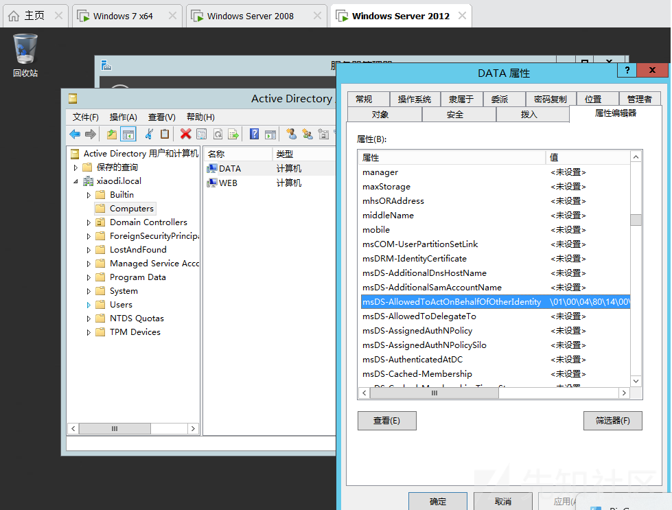Click the up-one-level folder icon

[x=111, y=134]
